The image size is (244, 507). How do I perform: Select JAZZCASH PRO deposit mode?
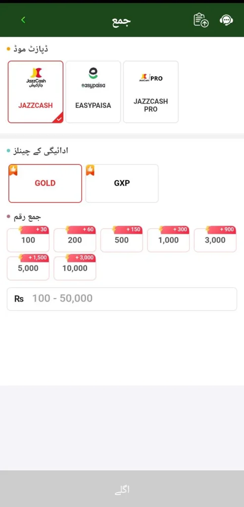pos(150,92)
